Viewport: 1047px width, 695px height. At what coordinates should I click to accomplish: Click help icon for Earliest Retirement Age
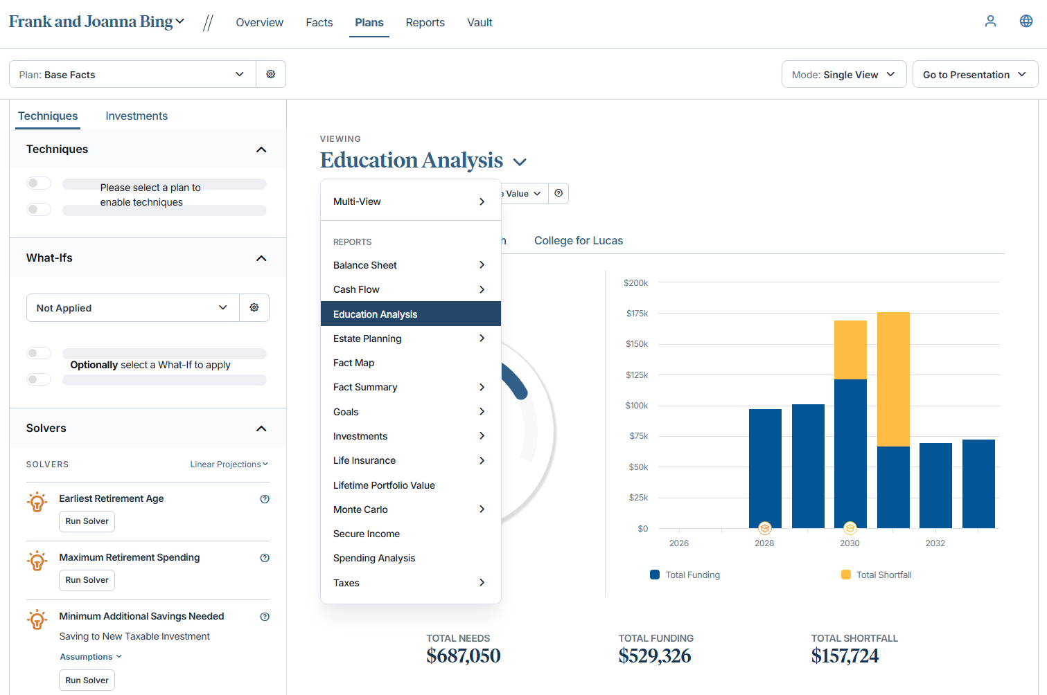[x=265, y=499]
